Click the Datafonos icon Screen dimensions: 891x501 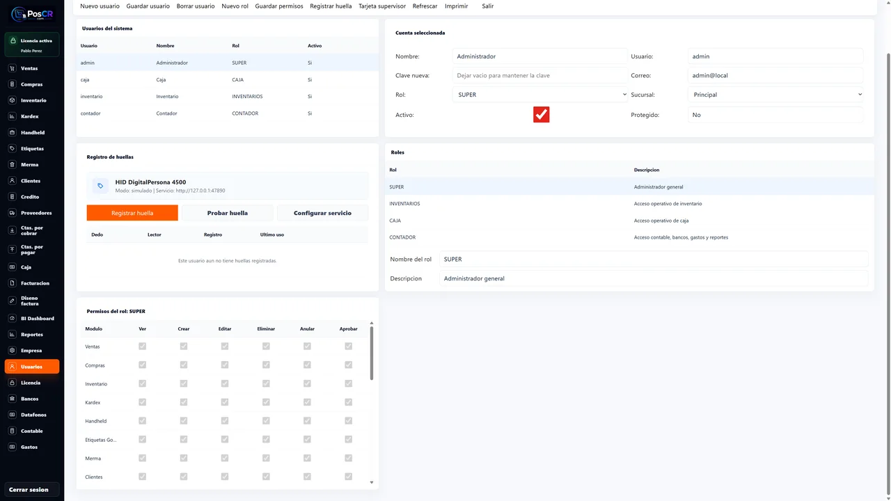pyautogui.click(x=13, y=414)
